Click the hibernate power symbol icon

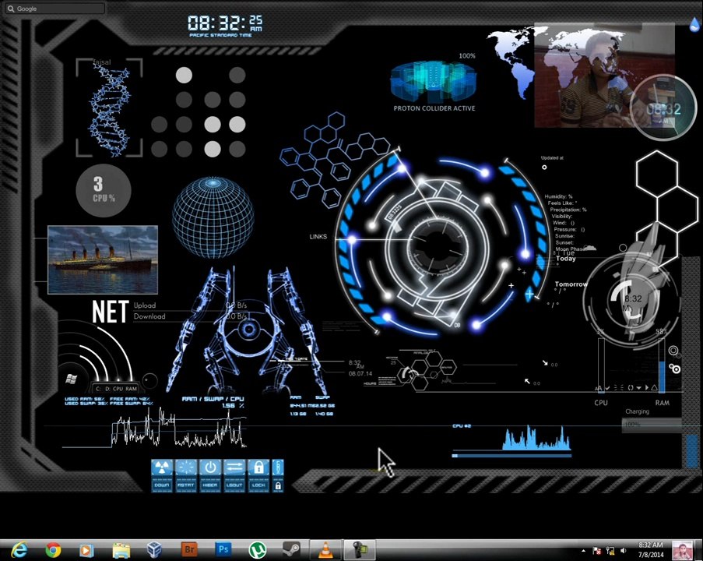click(210, 467)
